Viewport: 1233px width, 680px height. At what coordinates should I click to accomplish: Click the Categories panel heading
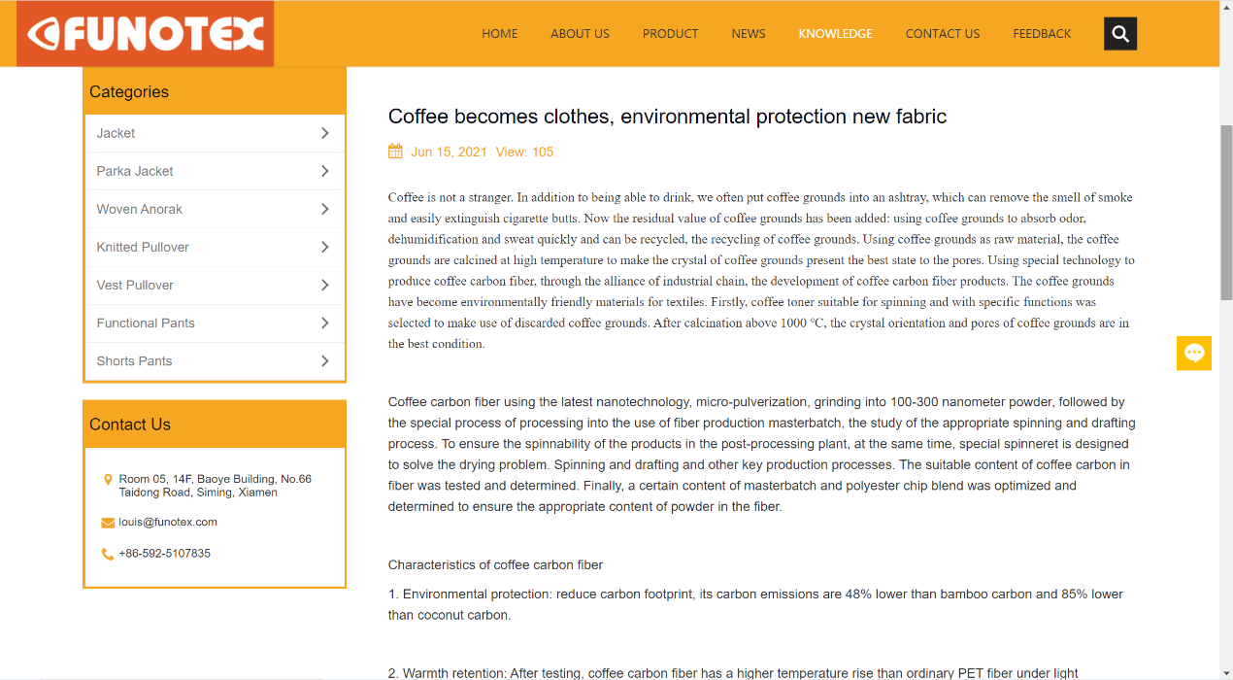point(129,92)
